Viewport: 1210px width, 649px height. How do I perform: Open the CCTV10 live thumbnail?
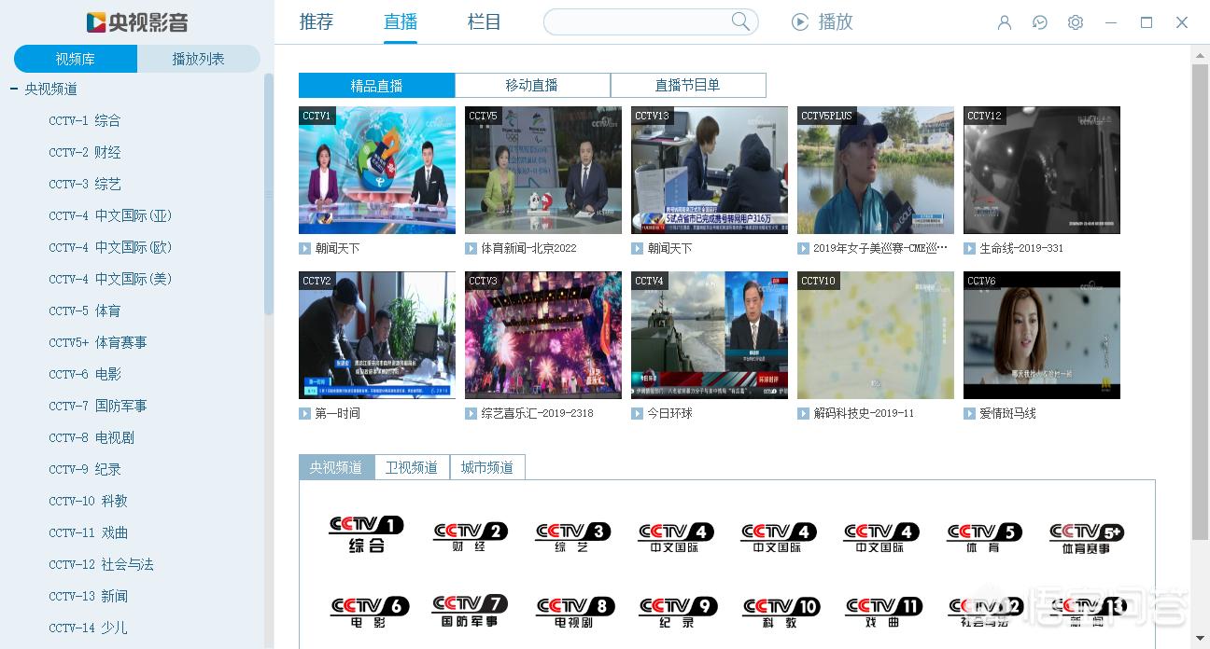tap(876, 335)
